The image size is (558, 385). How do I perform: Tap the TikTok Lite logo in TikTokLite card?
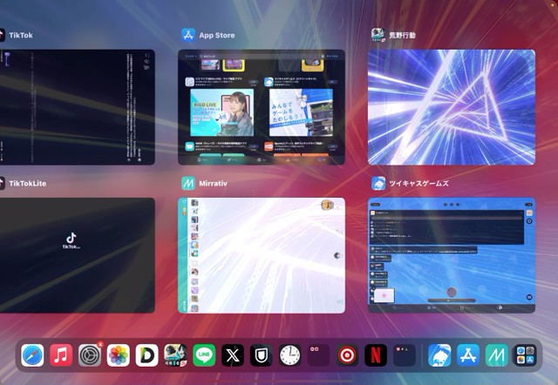click(71, 241)
